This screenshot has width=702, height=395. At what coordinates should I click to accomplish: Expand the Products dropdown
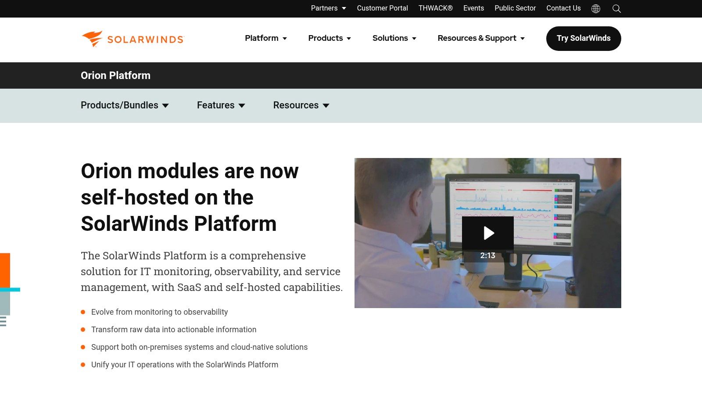coord(329,38)
